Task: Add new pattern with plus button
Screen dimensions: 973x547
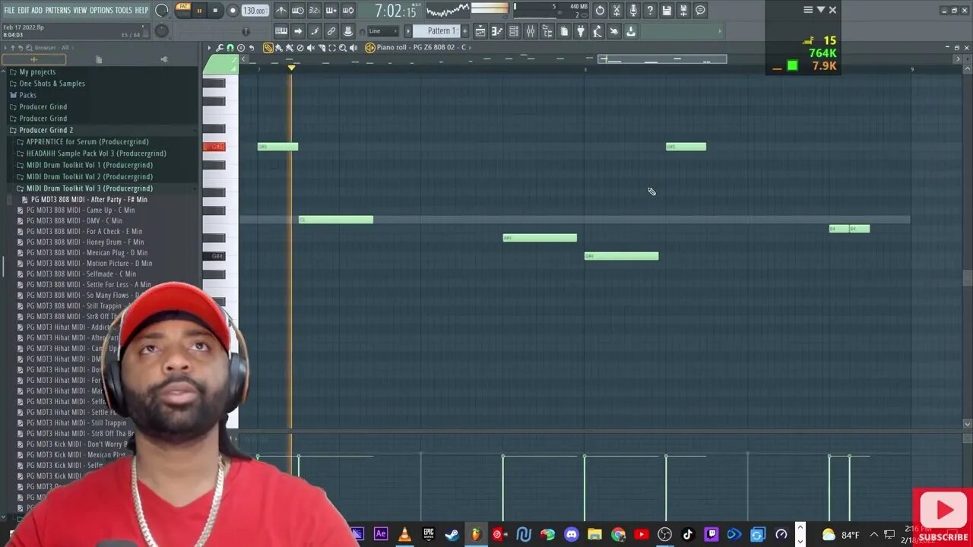Action: [x=465, y=31]
